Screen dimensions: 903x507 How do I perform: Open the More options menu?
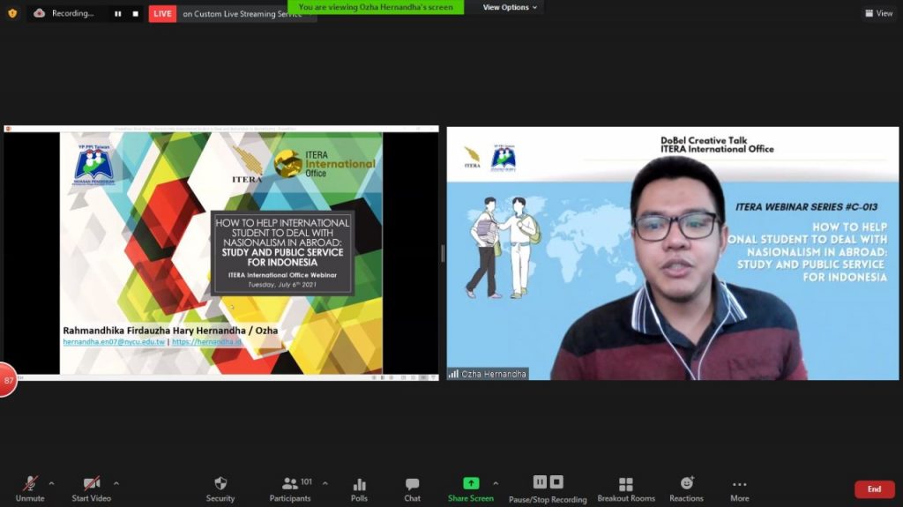point(740,488)
